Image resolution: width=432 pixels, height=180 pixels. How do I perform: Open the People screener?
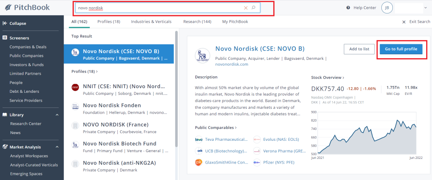point(16,83)
